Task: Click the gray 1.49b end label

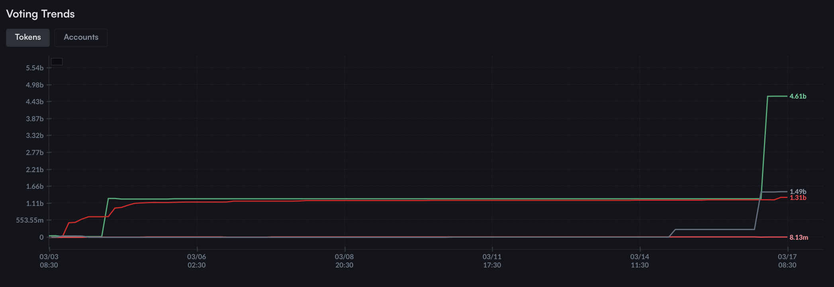Action: click(798, 192)
